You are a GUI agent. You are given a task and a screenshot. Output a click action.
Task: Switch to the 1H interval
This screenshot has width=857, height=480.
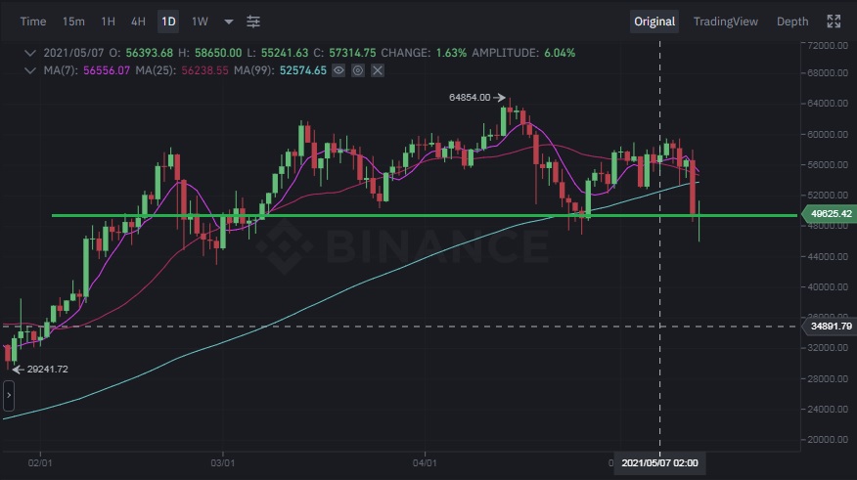coord(109,22)
